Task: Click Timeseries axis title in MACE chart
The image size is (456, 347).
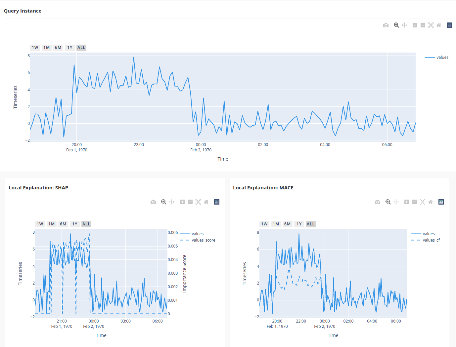Action: click(x=245, y=274)
